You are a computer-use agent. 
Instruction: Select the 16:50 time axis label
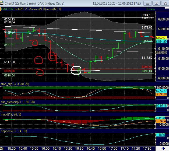tap(102, 149)
